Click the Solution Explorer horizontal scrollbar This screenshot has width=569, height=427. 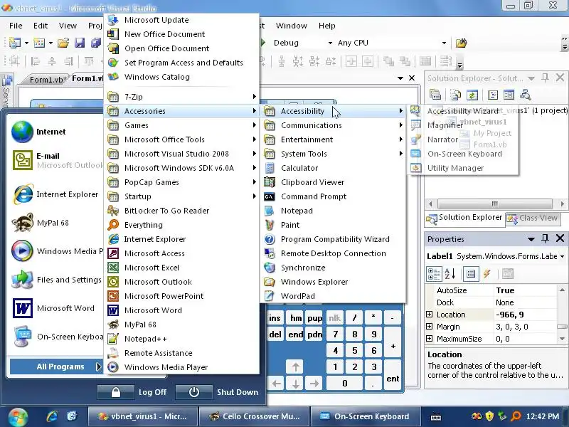(495, 204)
